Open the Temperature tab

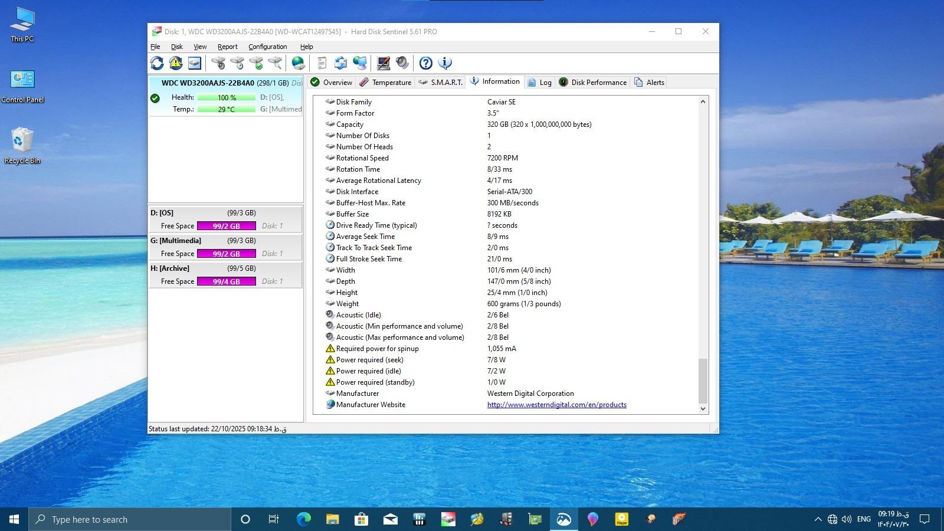[x=385, y=83]
